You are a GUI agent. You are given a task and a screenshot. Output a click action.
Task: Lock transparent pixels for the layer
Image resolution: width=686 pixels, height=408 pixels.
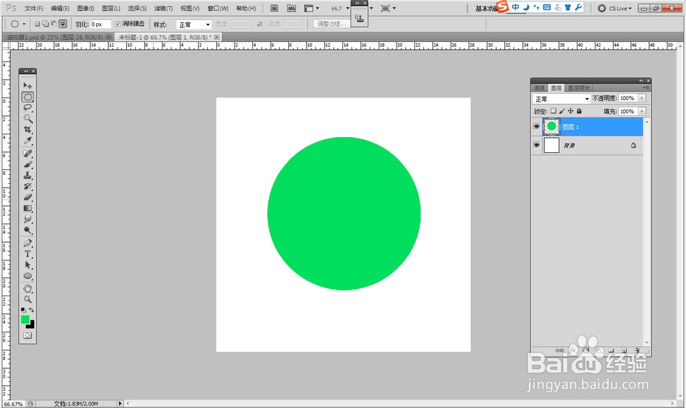click(x=554, y=111)
